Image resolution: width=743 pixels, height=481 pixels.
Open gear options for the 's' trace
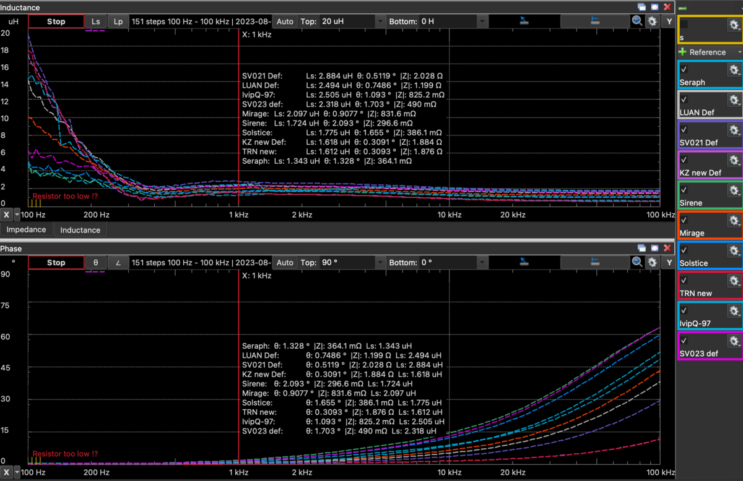point(734,26)
